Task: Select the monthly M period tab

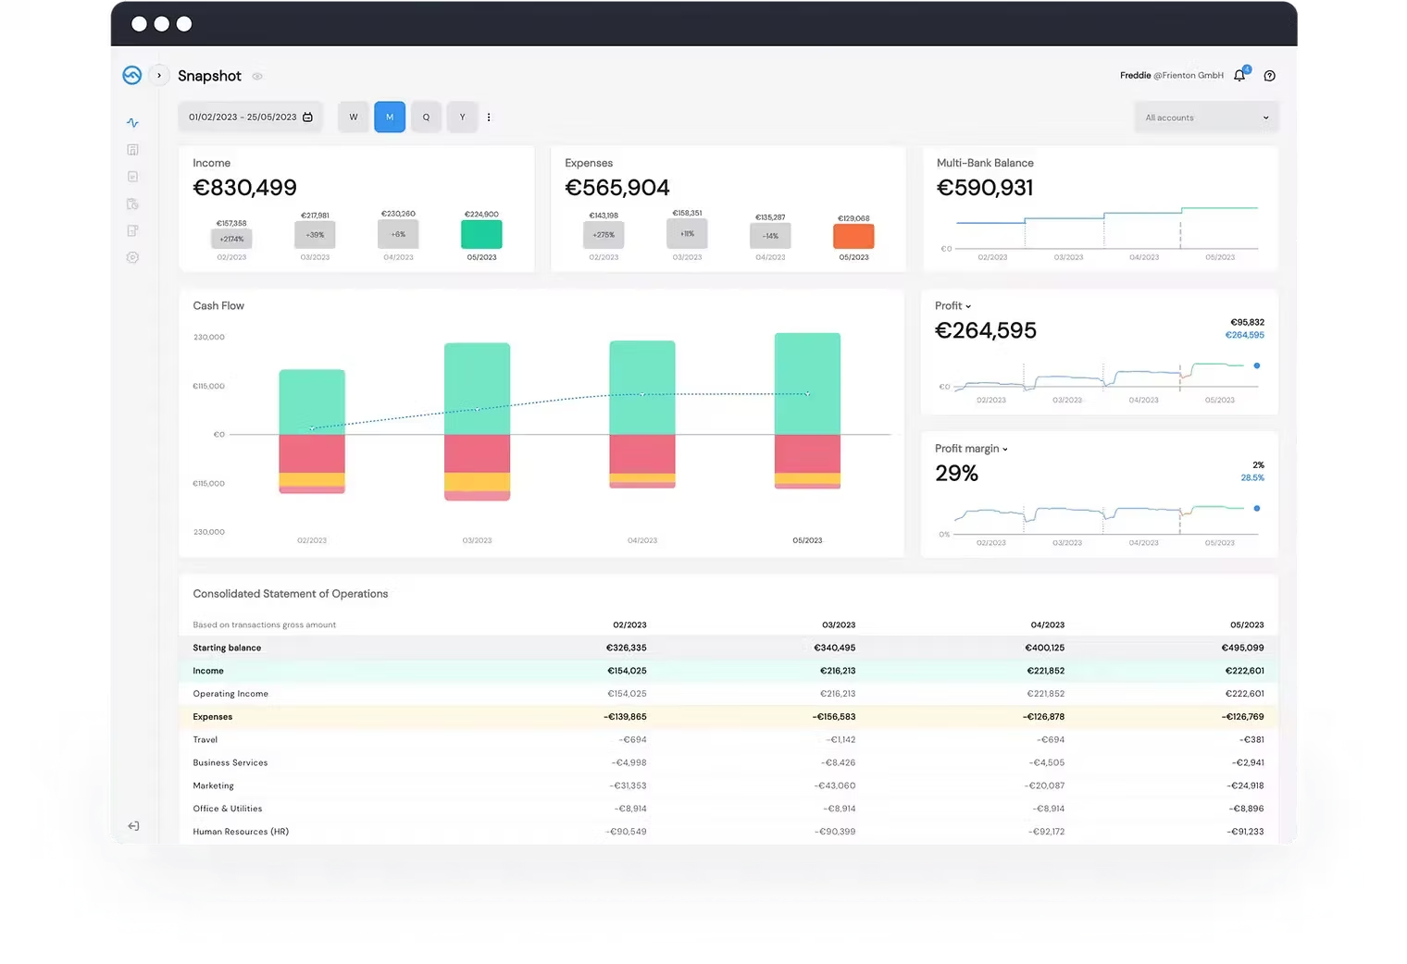Action: click(390, 117)
